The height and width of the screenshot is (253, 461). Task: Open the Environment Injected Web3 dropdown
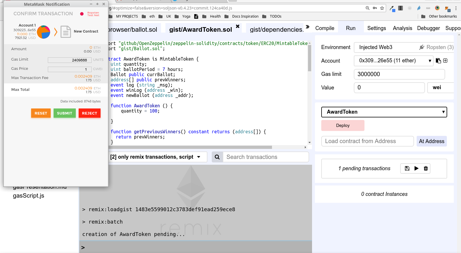point(404,47)
